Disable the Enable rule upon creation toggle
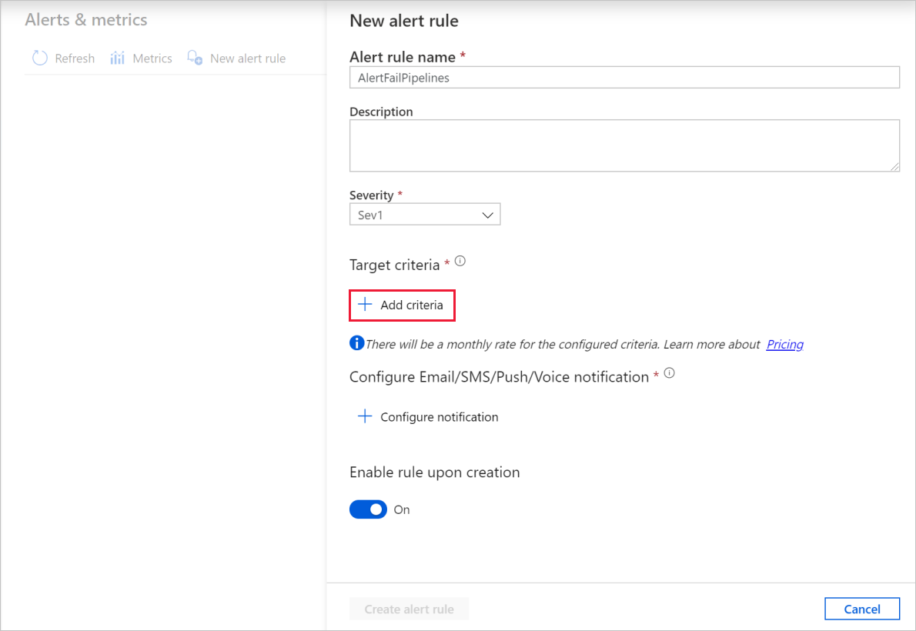The height and width of the screenshot is (631, 916). [x=368, y=509]
